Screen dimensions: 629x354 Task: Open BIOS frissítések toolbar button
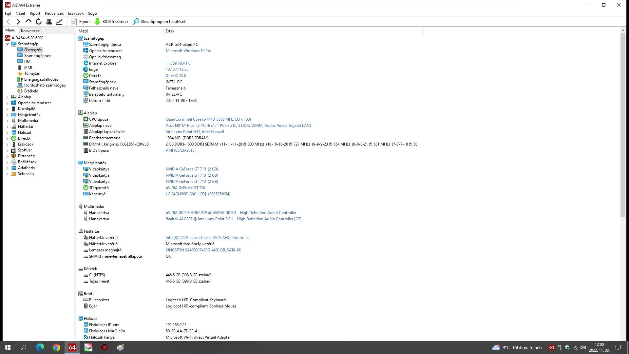[111, 22]
